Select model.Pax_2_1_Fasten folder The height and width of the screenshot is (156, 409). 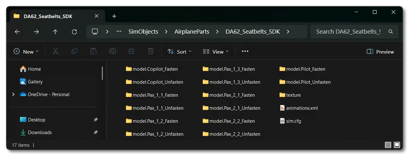click(x=229, y=95)
